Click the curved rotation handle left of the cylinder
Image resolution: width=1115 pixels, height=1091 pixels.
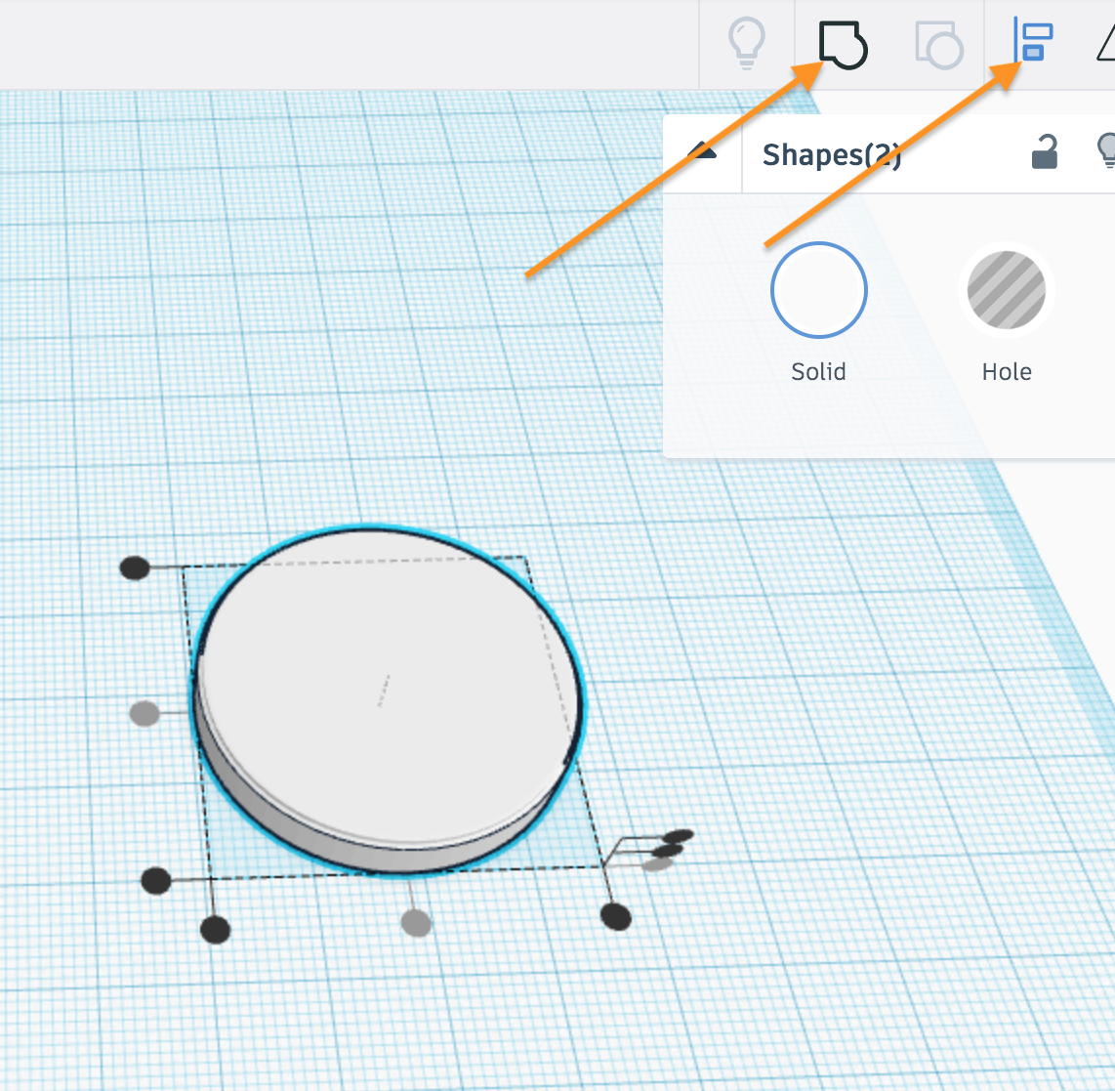(x=144, y=714)
